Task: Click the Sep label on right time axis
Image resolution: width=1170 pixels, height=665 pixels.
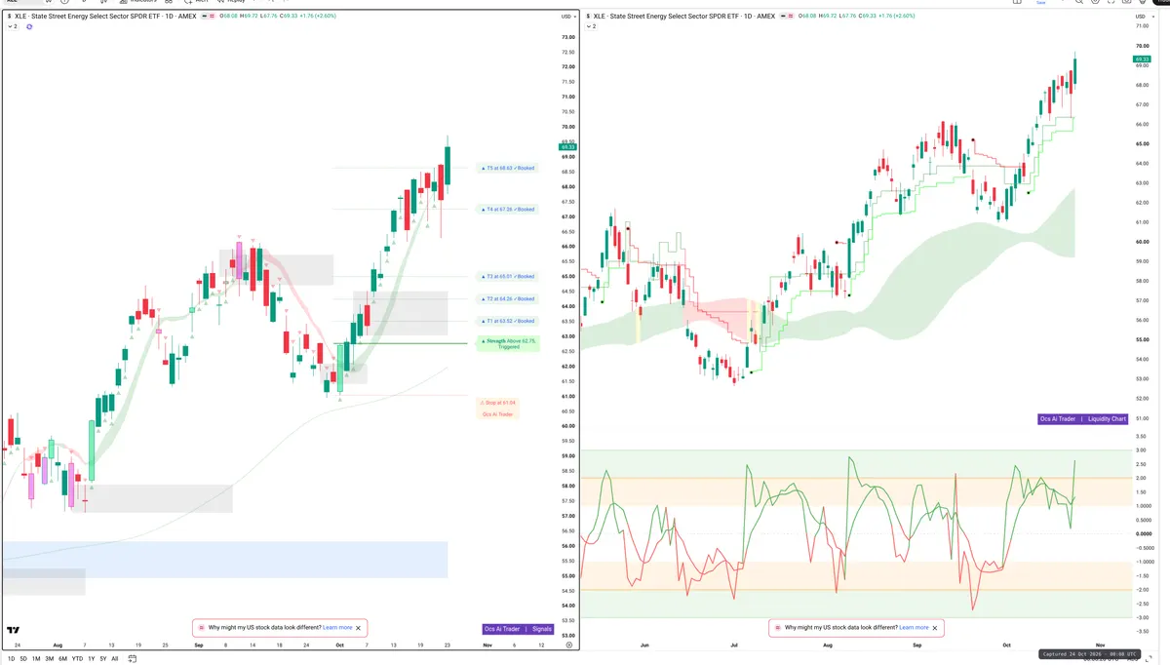Action: point(917,645)
